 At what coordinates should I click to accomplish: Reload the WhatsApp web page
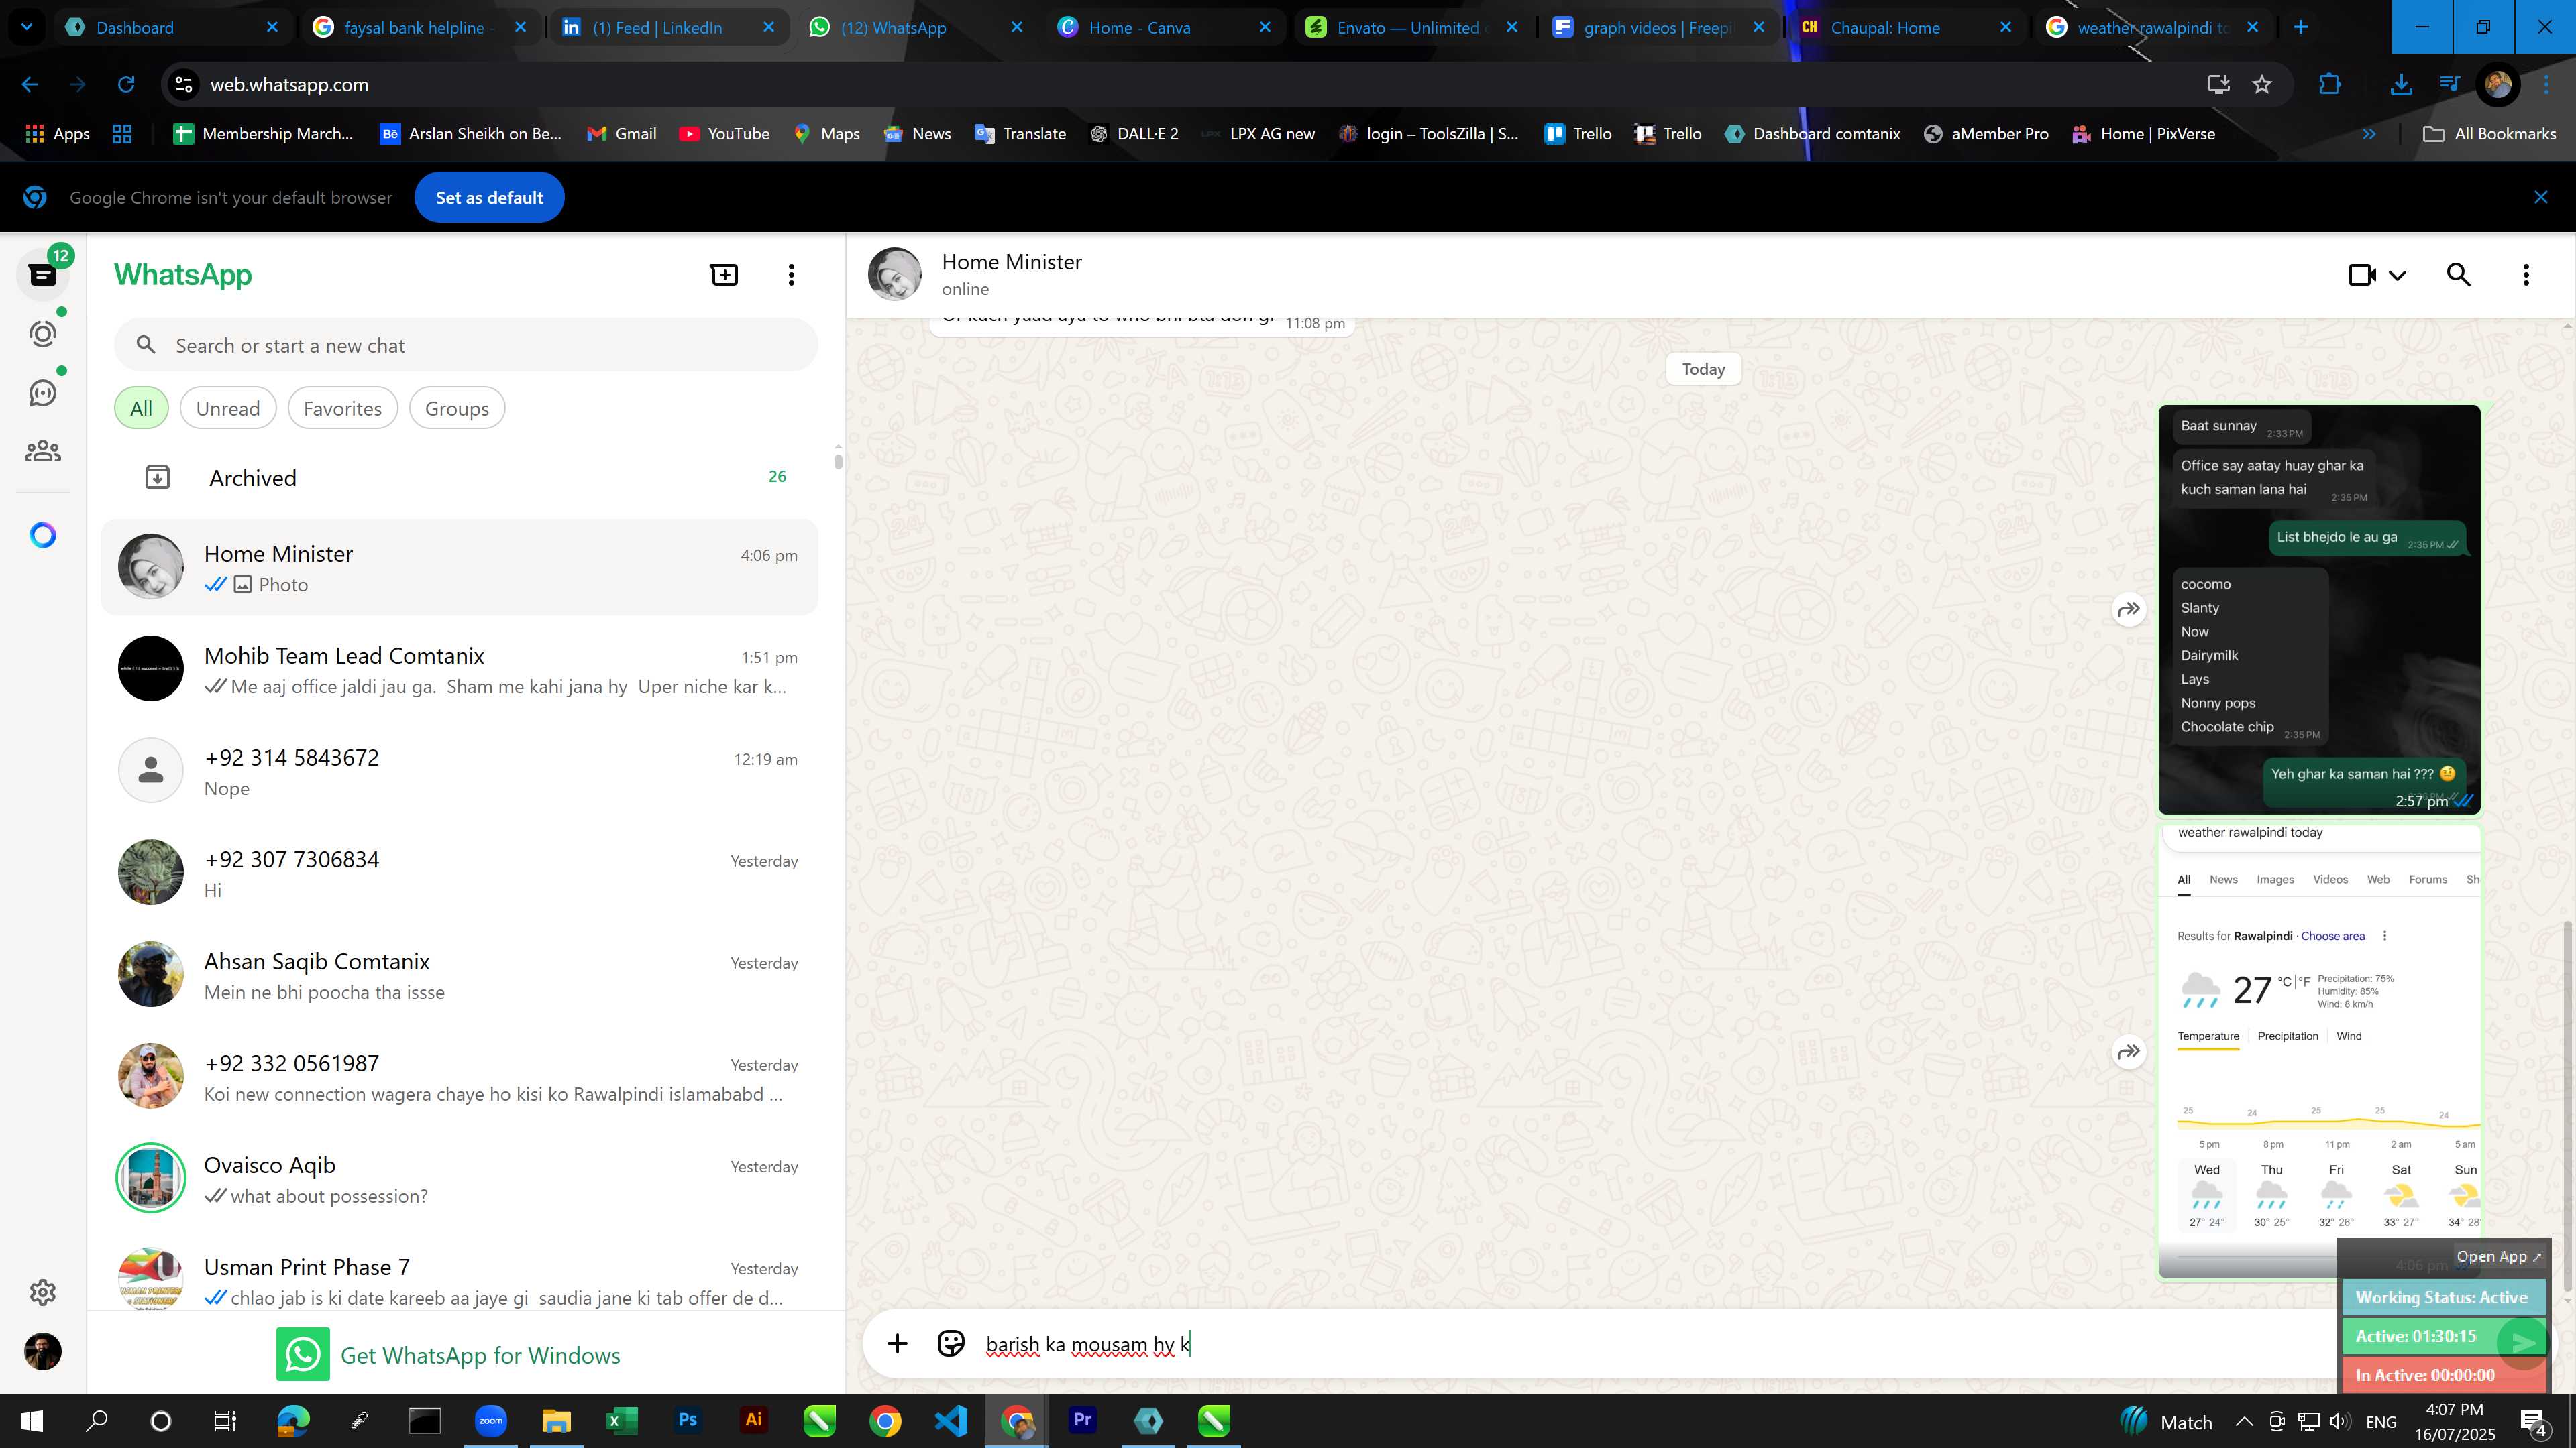click(x=126, y=85)
